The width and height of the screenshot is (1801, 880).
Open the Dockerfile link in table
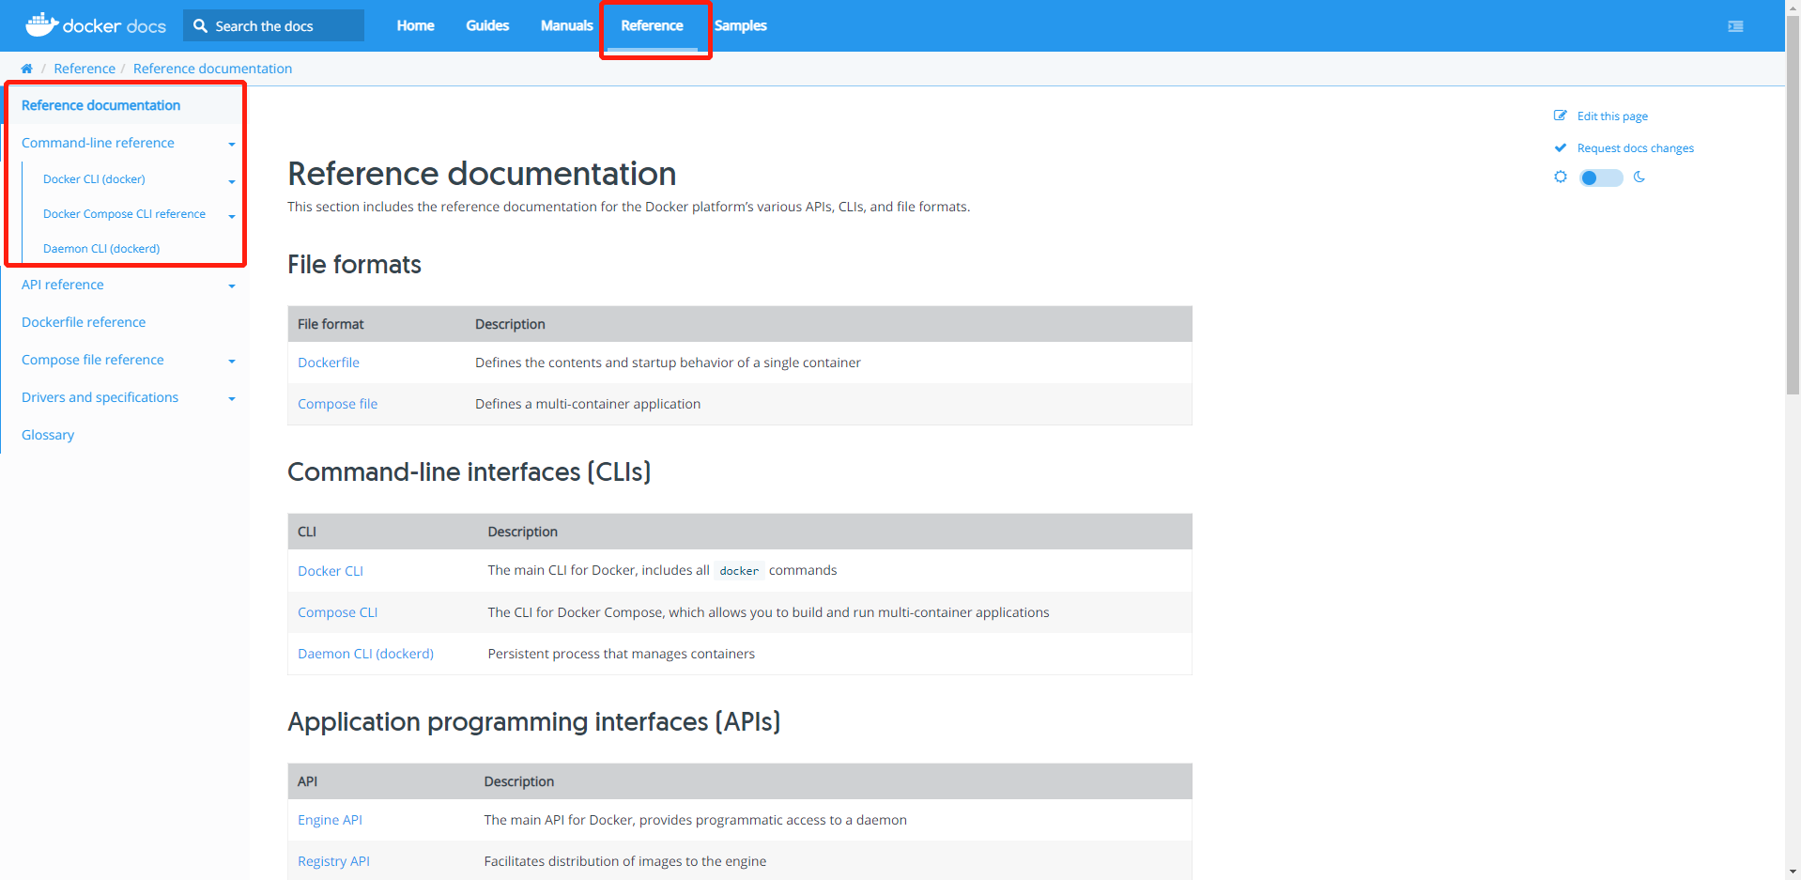[329, 363]
